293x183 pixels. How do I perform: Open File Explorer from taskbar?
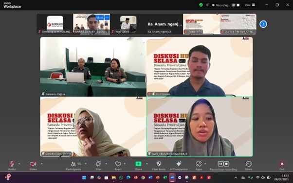tap(113, 177)
